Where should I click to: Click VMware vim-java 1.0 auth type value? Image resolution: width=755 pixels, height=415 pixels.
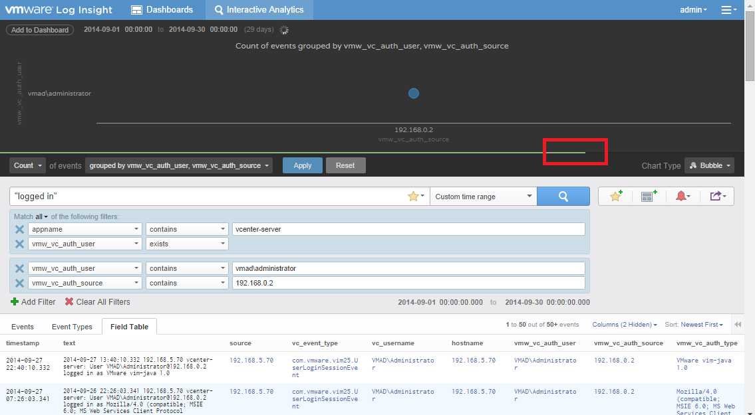(704, 364)
